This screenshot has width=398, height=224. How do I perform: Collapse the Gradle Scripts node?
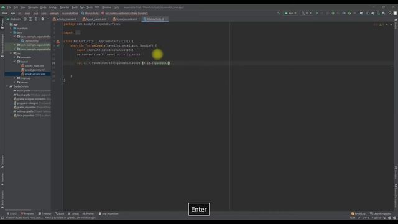click(7, 86)
